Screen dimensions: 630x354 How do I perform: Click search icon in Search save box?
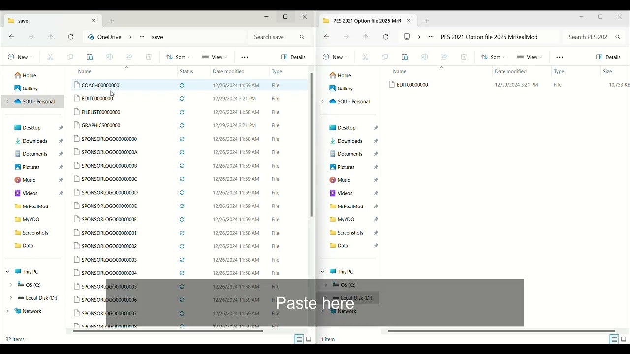302,37
